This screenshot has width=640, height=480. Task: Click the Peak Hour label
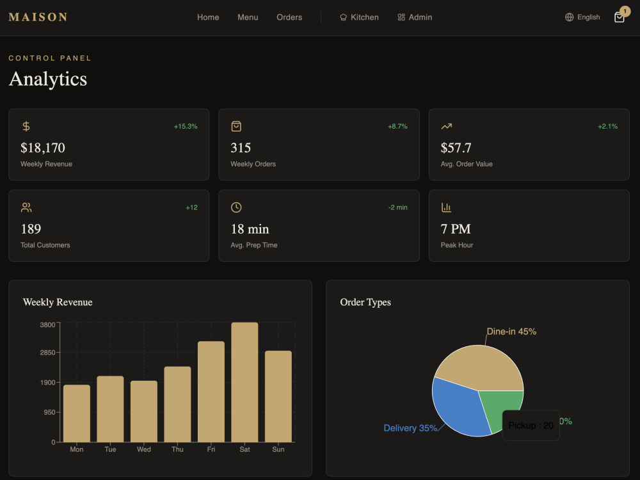457,245
